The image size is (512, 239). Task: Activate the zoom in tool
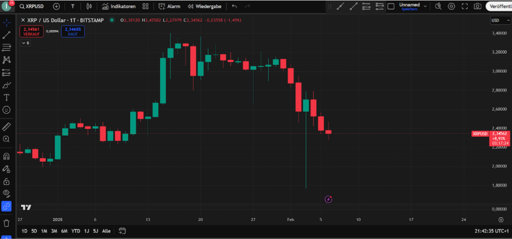point(6,139)
